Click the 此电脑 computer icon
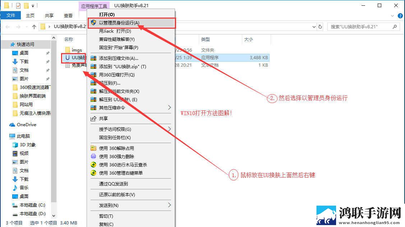The height and width of the screenshot is (227, 405). [12, 136]
